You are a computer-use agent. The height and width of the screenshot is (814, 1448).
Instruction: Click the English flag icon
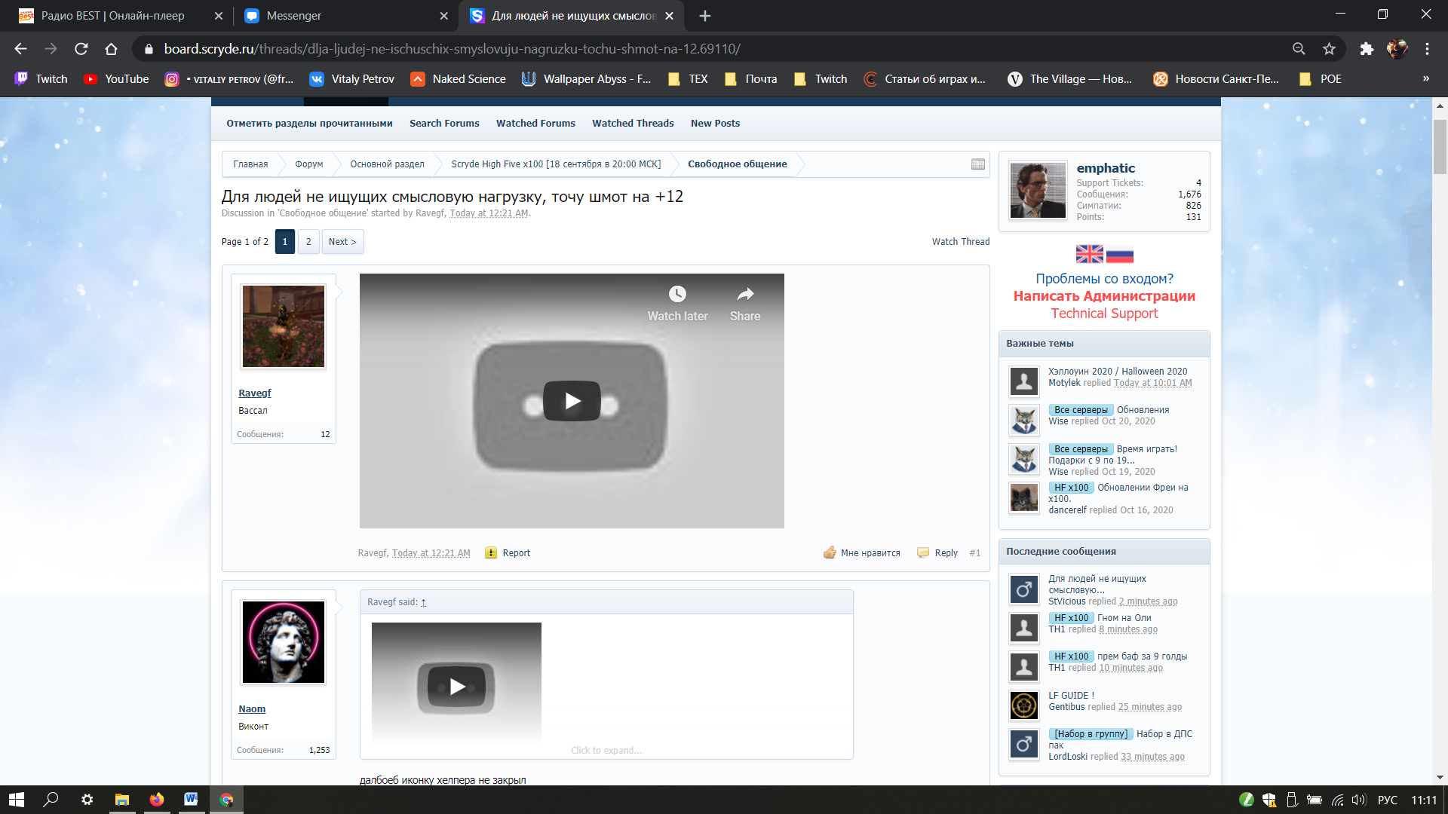[1089, 254]
